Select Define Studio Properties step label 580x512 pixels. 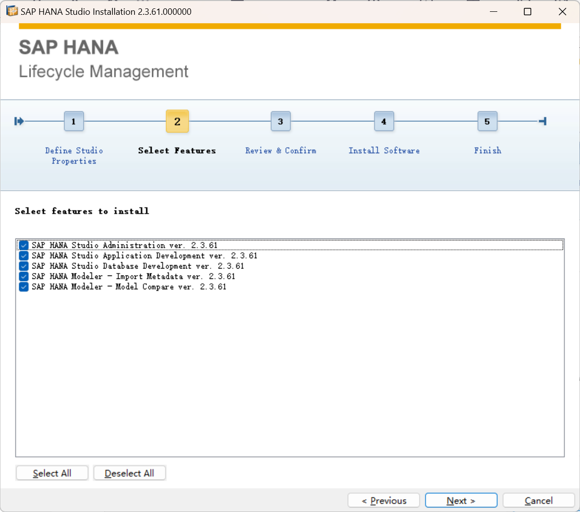pyautogui.click(x=74, y=156)
